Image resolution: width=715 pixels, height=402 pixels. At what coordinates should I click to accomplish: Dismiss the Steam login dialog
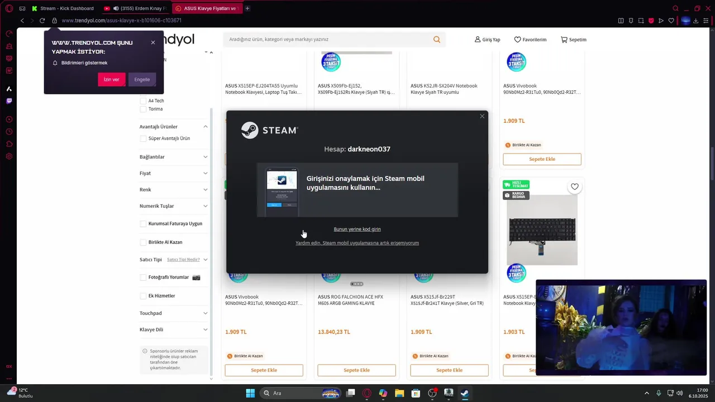pyautogui.click(x=482, y=116)
